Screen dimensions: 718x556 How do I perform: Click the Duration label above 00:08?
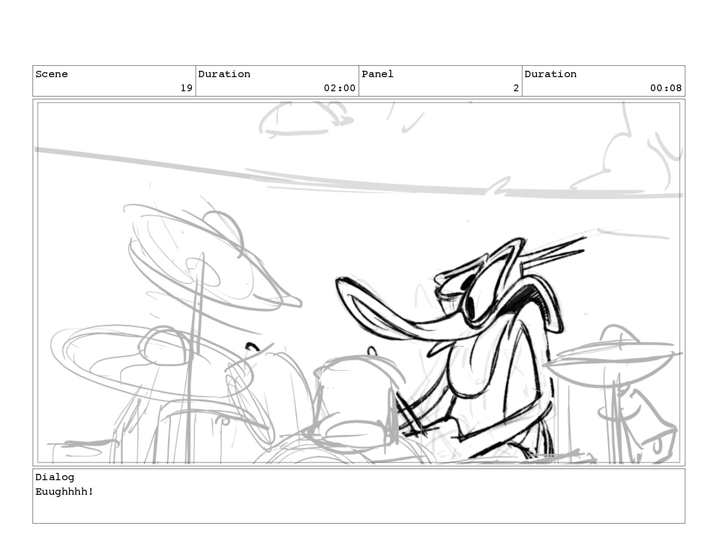pos(551,74)
